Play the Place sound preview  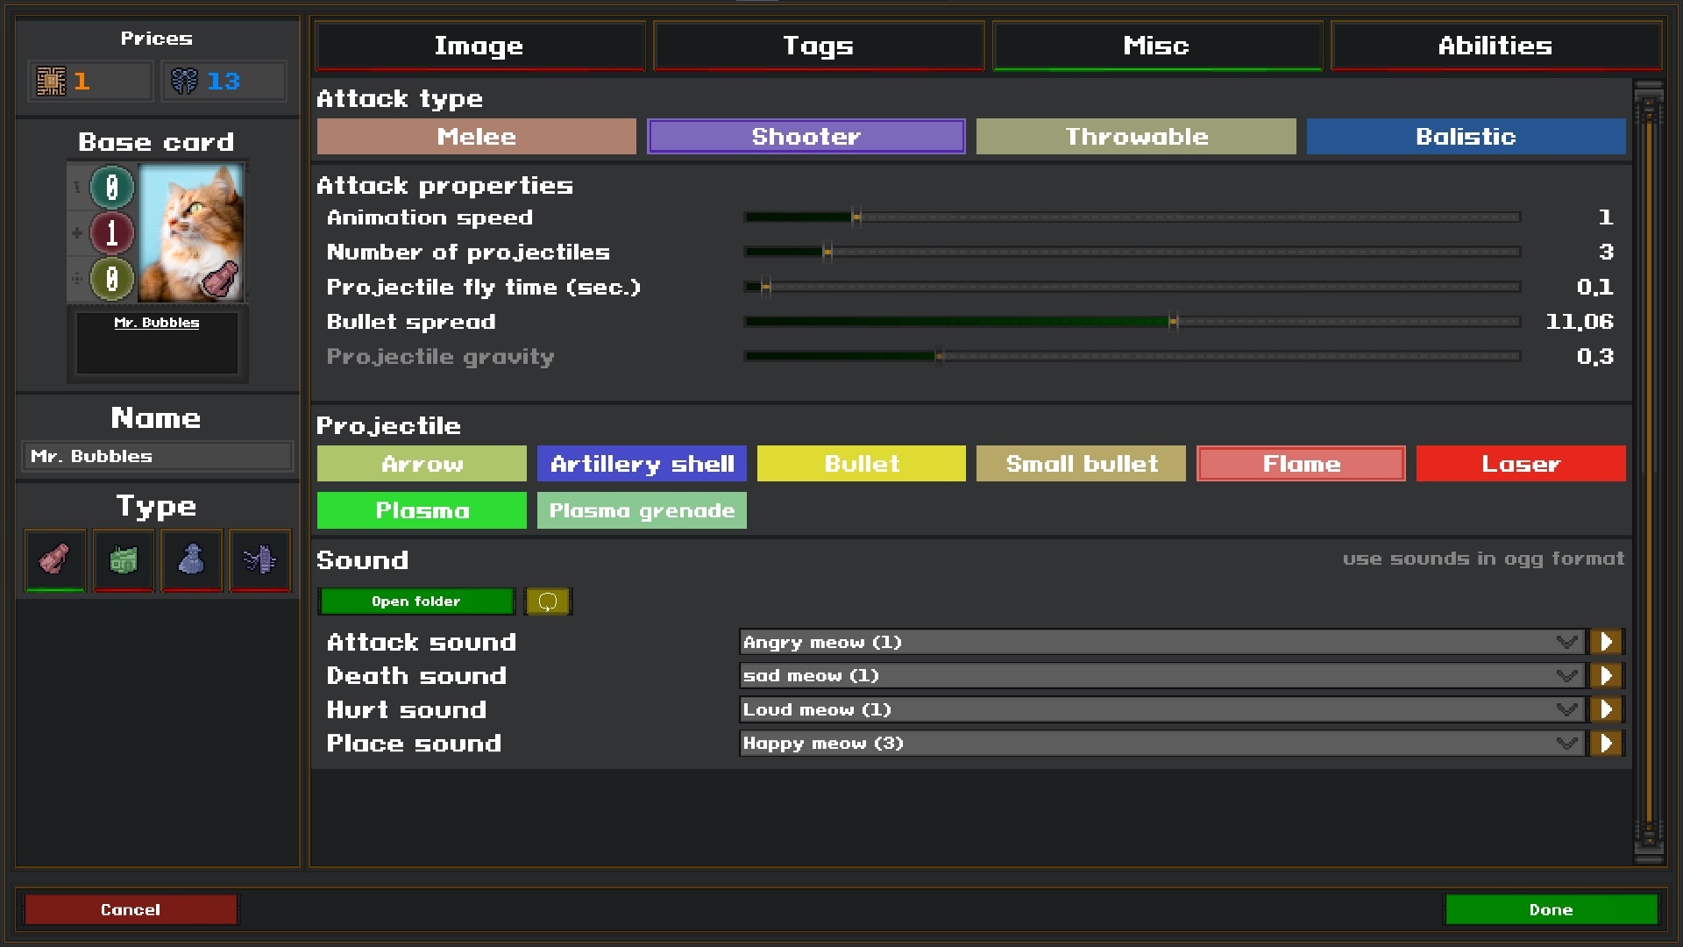(x=1606, y=744)
